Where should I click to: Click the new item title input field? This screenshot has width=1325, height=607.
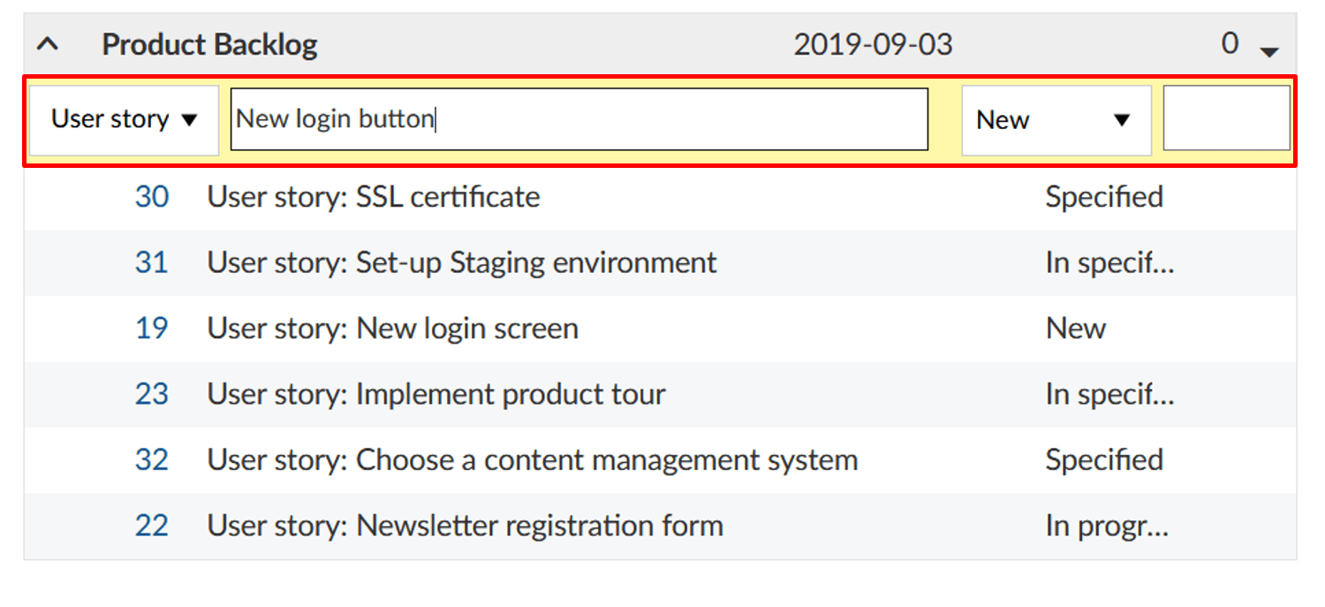pos(579,119)
